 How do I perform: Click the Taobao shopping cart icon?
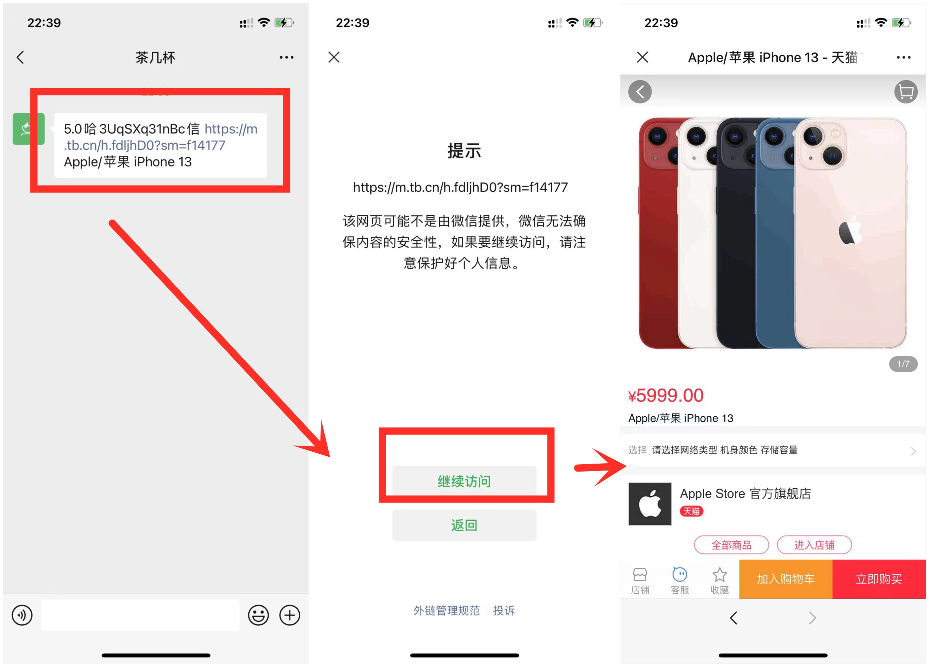pos(905,91)
